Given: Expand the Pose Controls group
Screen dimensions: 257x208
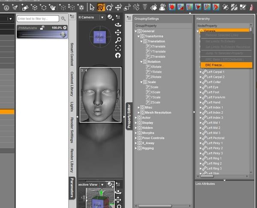Looking at the screenshot, I should (x=136, y=138).
